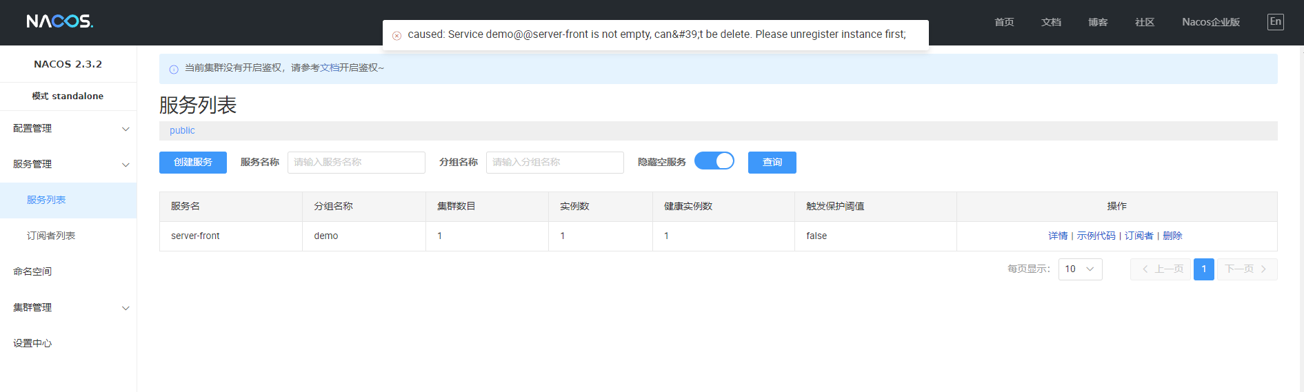Viewport: 1304px width, 392px height.
Task: Open the page size dropdown
Action: 1080,269
